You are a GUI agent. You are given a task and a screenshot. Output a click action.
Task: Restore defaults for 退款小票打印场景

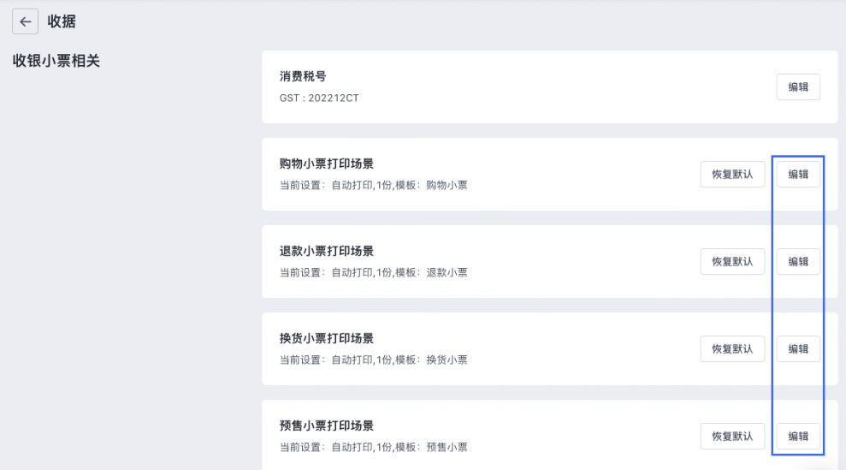coord(732,261)
